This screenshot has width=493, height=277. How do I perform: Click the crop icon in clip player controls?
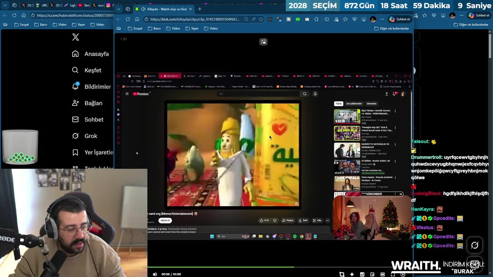(x=342, y=274)
